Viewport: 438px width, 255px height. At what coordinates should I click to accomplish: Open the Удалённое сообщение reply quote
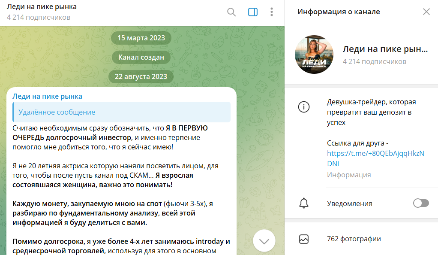(x=122, y=112)
